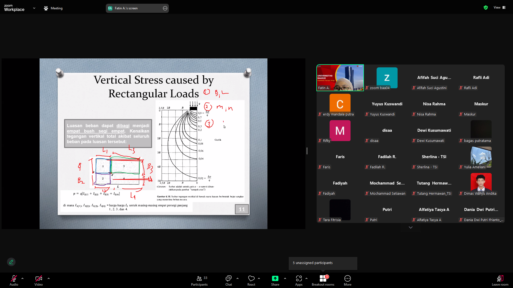Click the muted mic icon beside disaa
513x288 pixels.
367,141
